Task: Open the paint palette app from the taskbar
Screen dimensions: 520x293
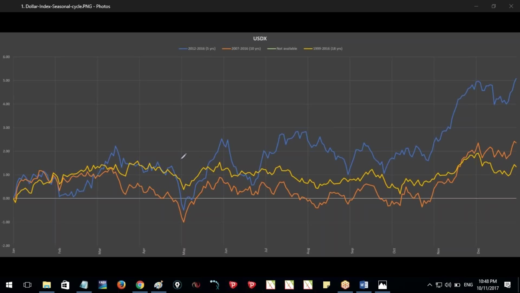Action: coord(158,285)
